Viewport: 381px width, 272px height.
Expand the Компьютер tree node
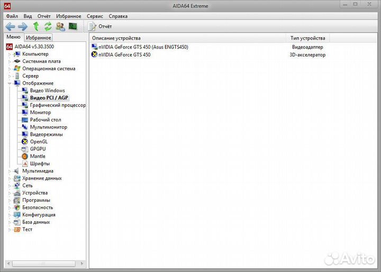(x=10, y=54)
